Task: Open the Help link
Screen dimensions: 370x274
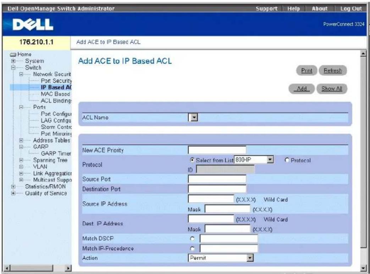Action: click(x=293, y=9)
